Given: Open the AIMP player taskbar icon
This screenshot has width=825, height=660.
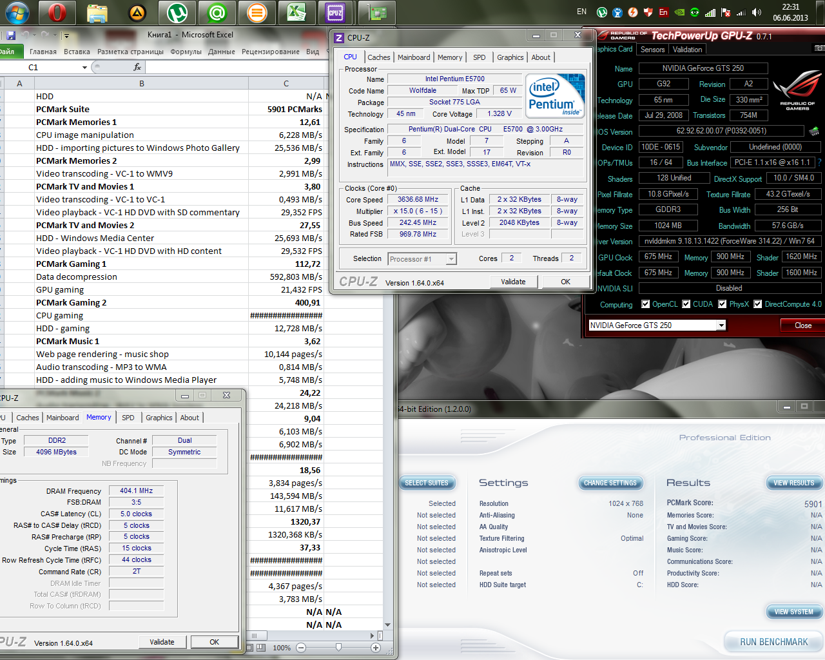Looking at the screenshot, I should 137,12.
